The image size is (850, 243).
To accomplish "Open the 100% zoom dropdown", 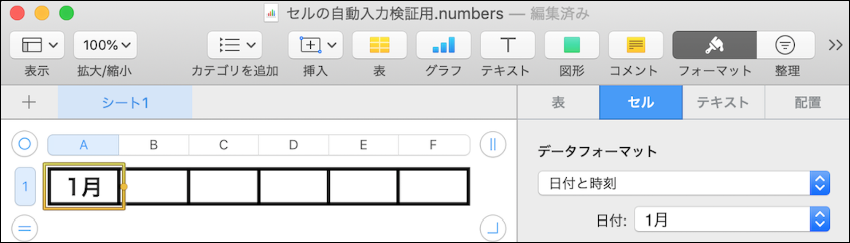I will coord(105,45).
